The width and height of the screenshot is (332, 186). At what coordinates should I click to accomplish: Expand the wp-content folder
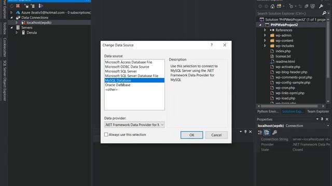(265, 40)
